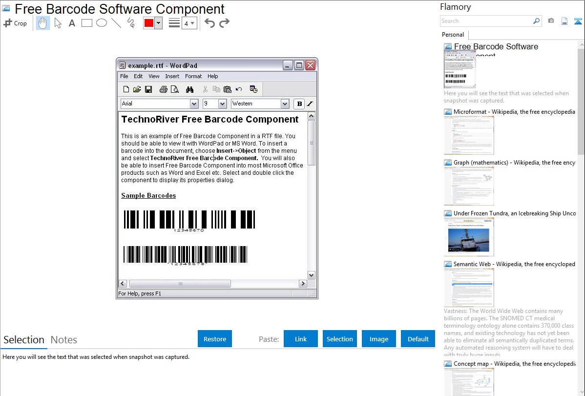Viewport: 585px width, 396px height.
Task: Select the ellipse shape tool
Action: click(102, 23)
